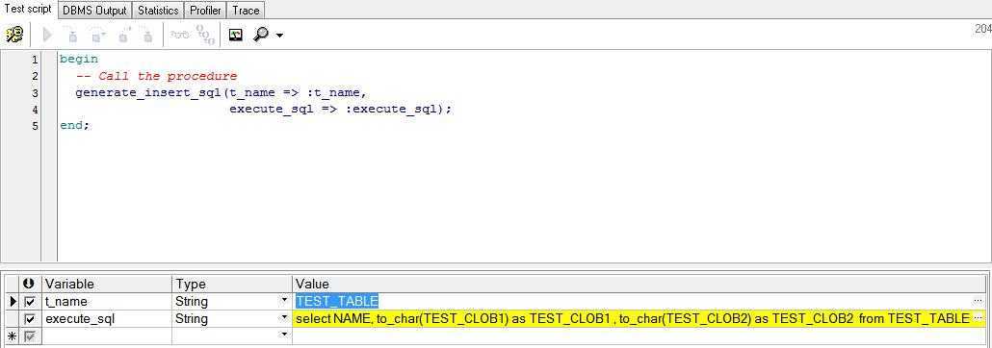This screenshot has width=992, height=348.
Task: Click the step over debugger icon
Action: [x=97, y=35]
